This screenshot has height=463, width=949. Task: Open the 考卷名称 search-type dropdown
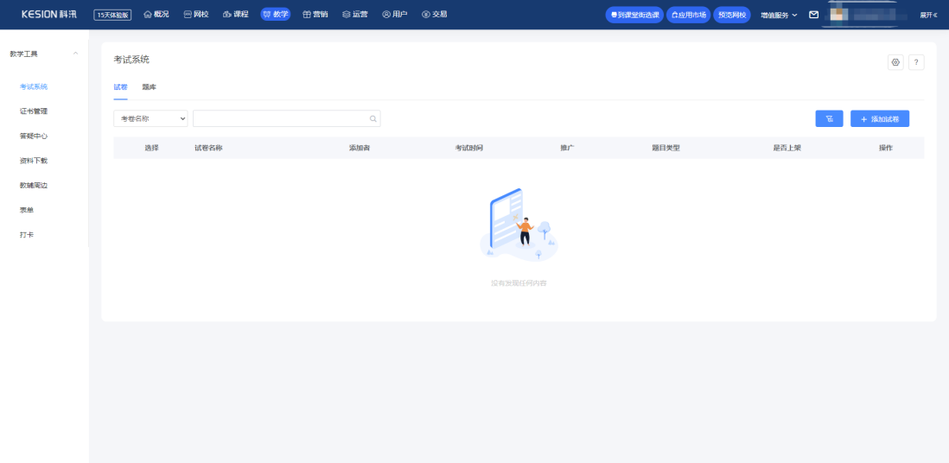click(x=150, y=118)
